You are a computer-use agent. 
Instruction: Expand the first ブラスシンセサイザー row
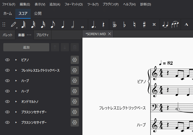pos(16,112)
